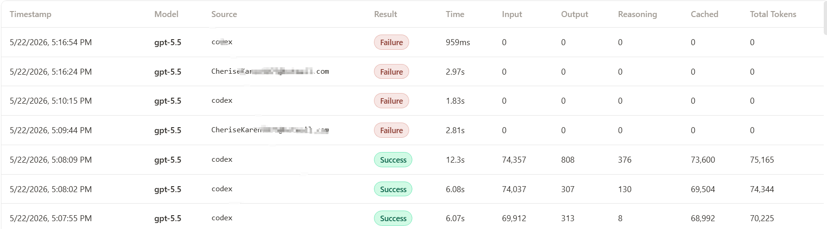Select the Failure badge at 5:16:54 PM
The height and width of the screenshot is (229, 827).
[392, 42]
